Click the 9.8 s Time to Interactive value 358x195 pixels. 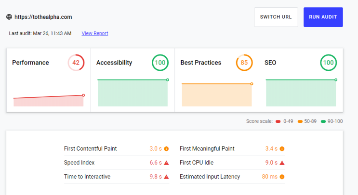tap(156, 177)
